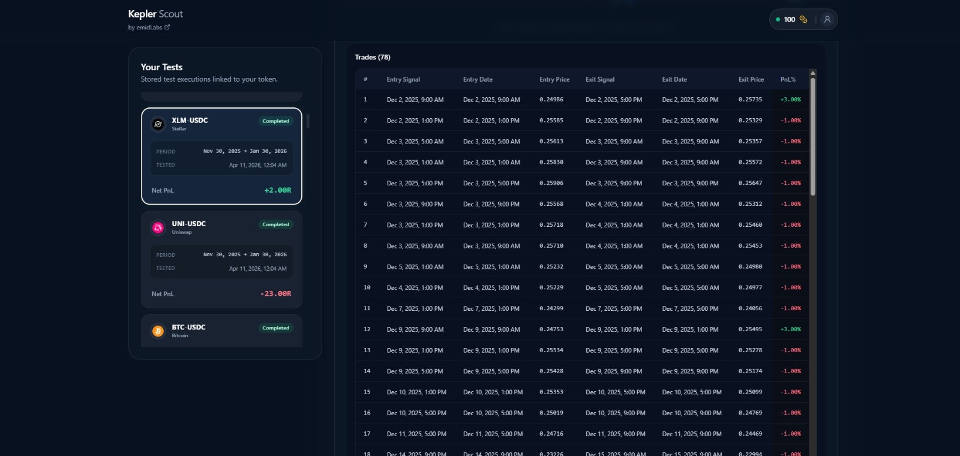Click the Uniswap subtitle under UNI-USDC

(x=182, y=232)
